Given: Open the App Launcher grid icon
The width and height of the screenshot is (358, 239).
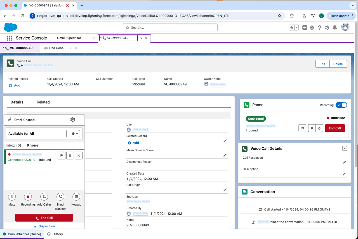Looking at the screenshot, I should [9, 38].
